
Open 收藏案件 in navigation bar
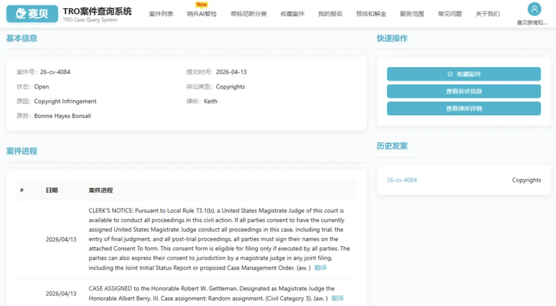click(292, 14)
